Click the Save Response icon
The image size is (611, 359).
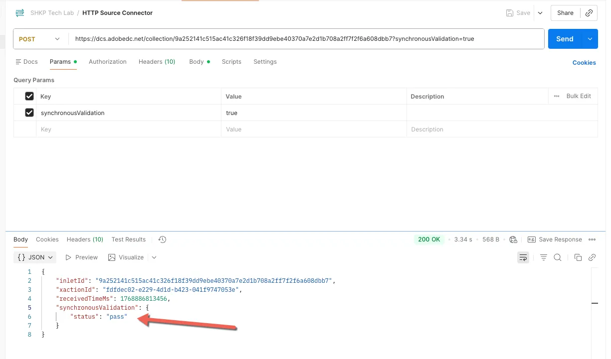[532, 239]
